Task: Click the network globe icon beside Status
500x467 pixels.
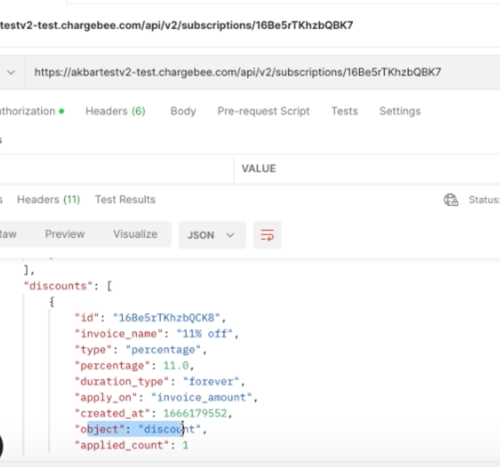Action: [x=450, y=200]
